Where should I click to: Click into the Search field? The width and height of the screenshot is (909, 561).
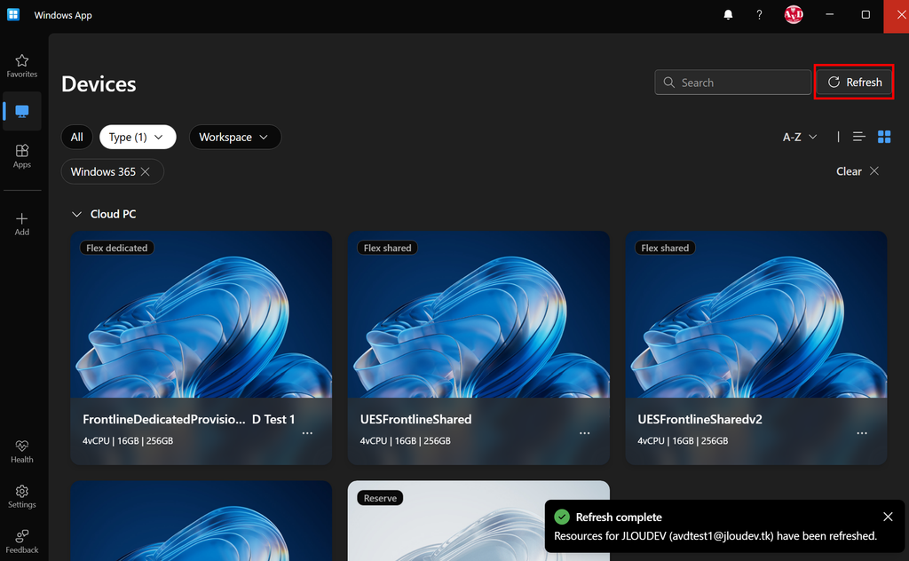click(x=732, y=83)
